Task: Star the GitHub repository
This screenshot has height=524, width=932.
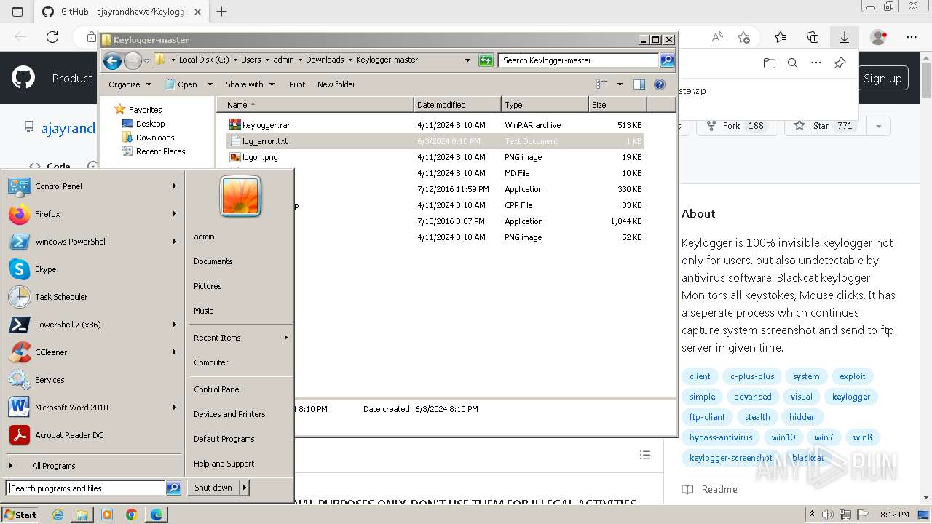Action: [824, 126]
